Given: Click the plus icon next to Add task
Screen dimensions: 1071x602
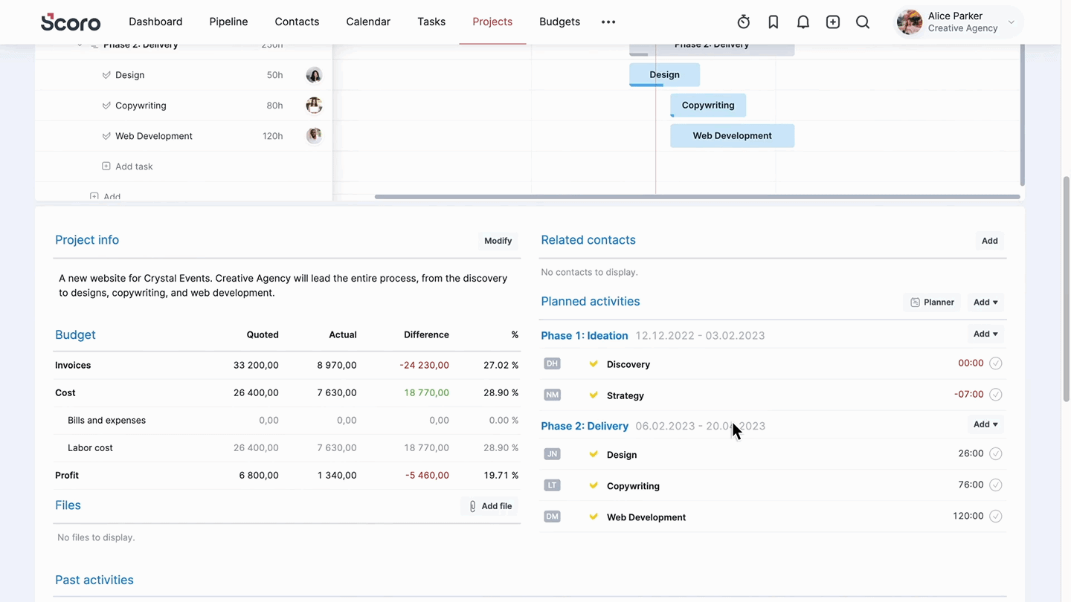Looking at the screenshot, I should coord(106,166).
